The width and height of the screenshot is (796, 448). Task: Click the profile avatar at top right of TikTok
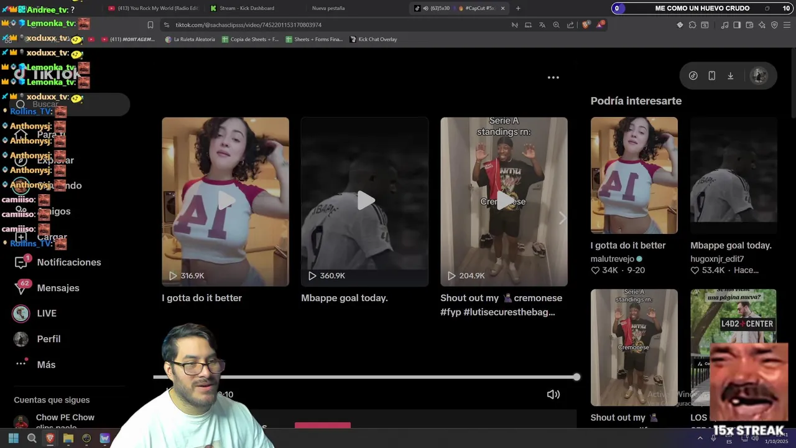tap(759, 76)
